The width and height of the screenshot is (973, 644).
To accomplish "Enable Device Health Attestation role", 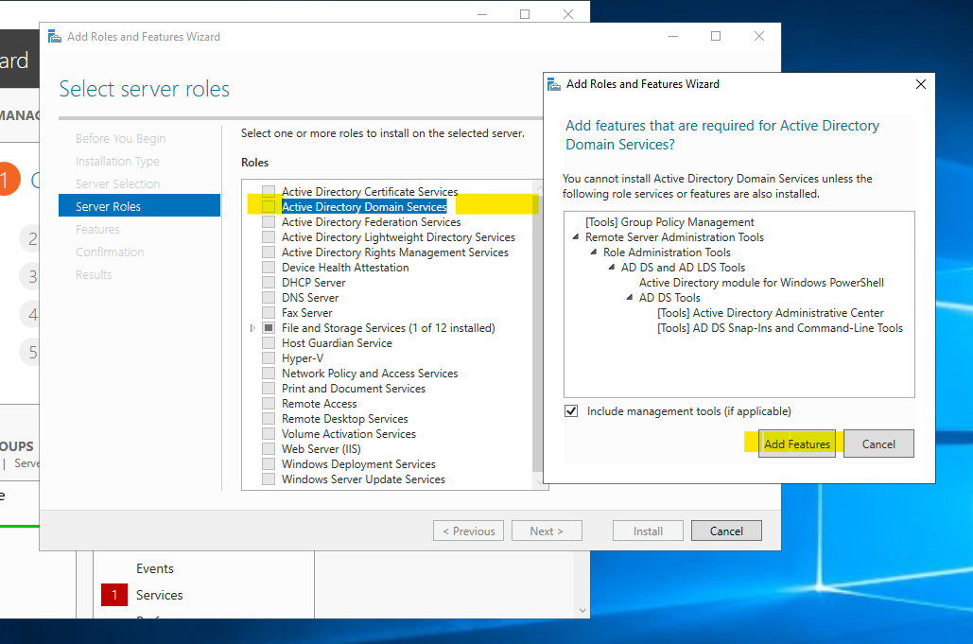I will (269, 267).
